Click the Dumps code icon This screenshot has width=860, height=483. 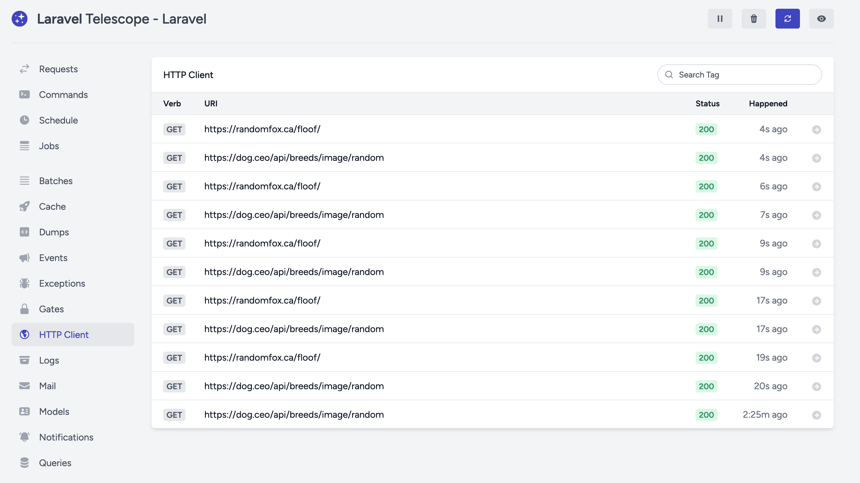coord(24,232)
